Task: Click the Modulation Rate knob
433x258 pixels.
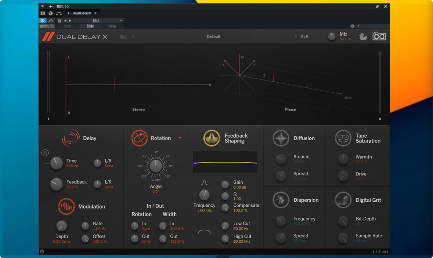Action: tap(85, 226)
